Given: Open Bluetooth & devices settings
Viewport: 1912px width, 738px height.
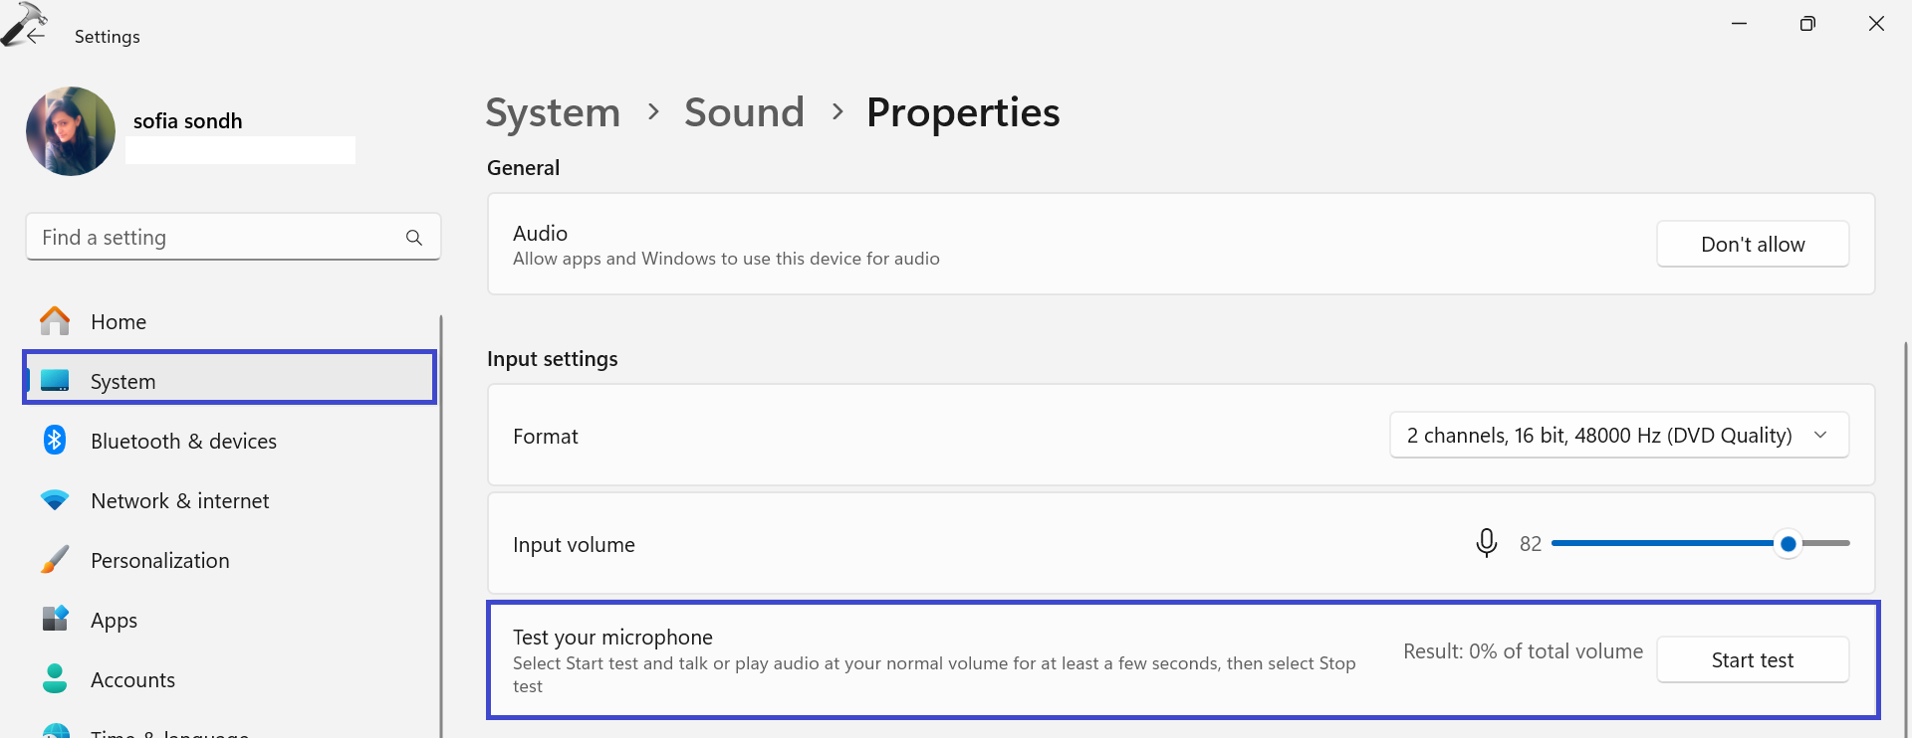Looking at the screenshot, I should pos(183,441).
